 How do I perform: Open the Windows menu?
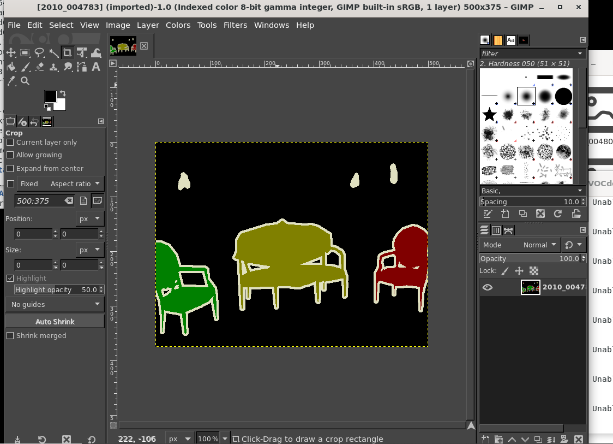272,25
